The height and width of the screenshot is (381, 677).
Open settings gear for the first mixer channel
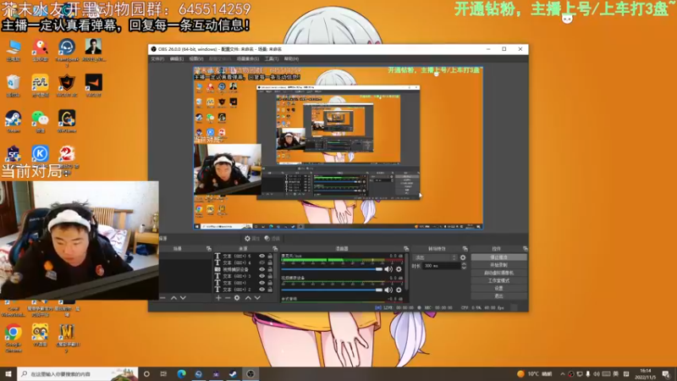pos(399,269)
